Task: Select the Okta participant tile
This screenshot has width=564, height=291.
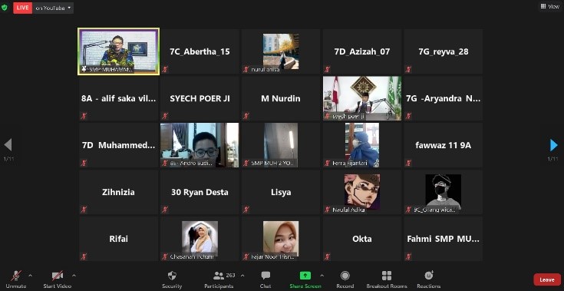Action: click(362, 239)
